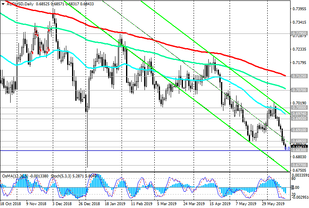Click the 0.73415 price scale value

(300, 22)
